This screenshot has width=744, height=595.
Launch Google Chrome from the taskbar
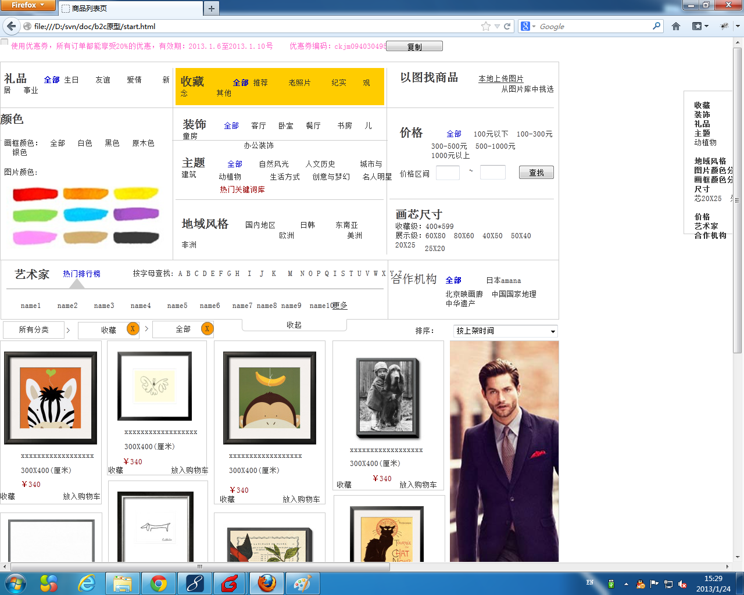[x=159, y=583]
